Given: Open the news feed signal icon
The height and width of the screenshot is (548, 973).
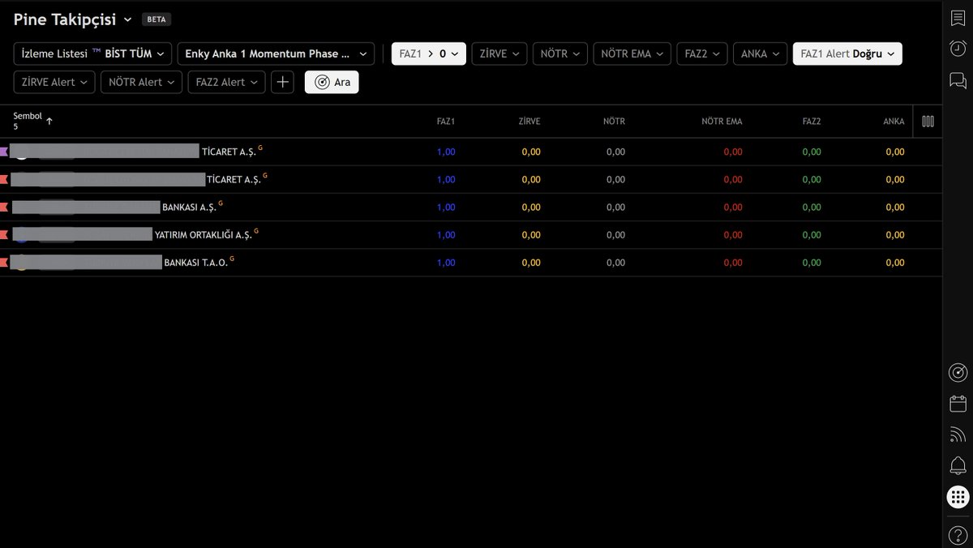Looking at the screenshot, I should (958, 435).
